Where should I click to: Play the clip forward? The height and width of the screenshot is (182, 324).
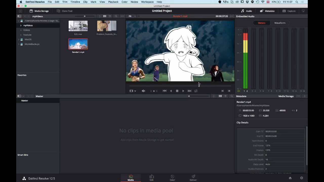click(183, 91)
